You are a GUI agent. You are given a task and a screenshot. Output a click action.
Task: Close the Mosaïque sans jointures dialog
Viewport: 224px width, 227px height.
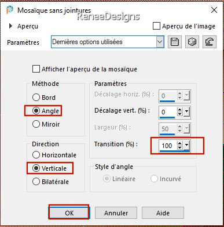tap(214, 10)
